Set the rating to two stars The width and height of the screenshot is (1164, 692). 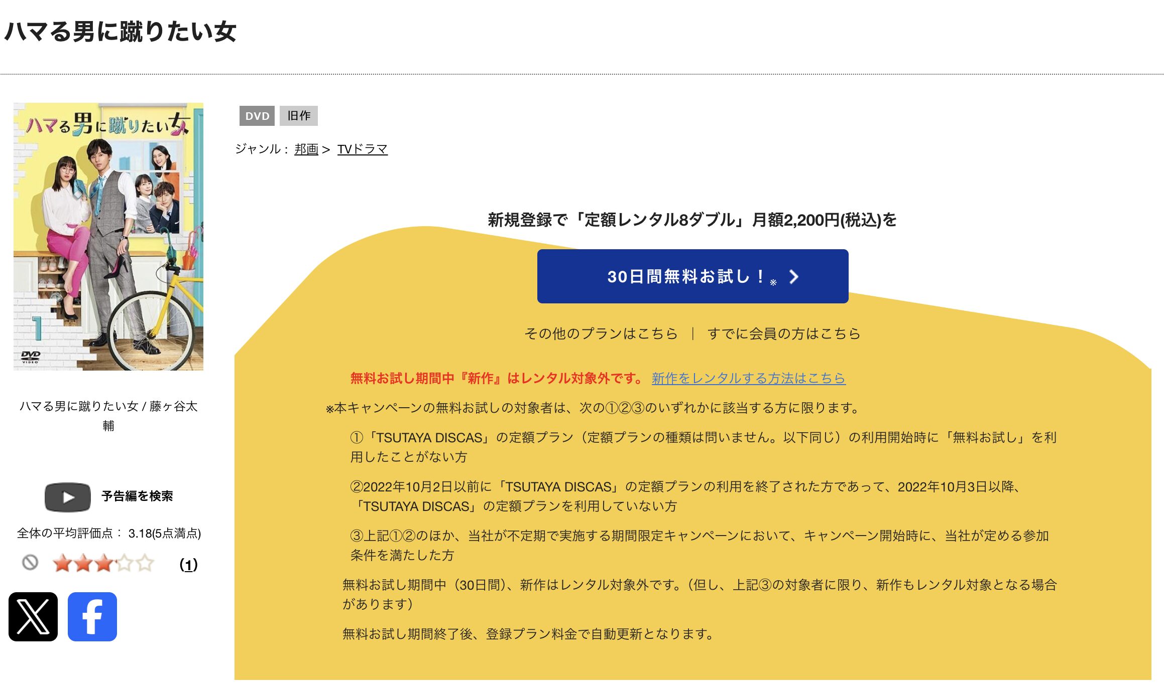point(83,563)
